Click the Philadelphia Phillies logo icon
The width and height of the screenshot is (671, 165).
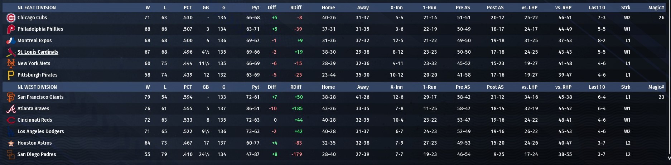(11, 29)
